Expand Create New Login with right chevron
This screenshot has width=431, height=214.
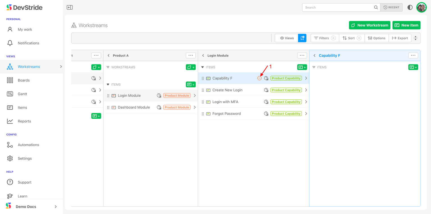click(306, 90)
